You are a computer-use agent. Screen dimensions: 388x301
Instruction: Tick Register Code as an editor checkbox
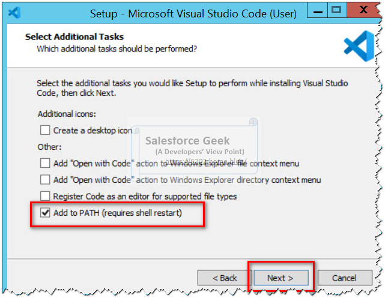coord(45,196)
